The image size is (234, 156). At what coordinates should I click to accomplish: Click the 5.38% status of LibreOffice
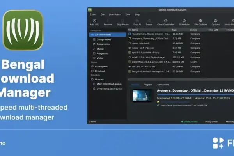(194, 62)
